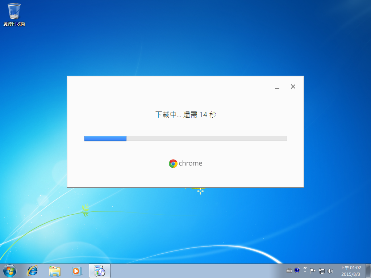The width and height of the screenshot is (371, 278).
Task: Click the Chrome logo in the installer
Action: pos(185,163)
